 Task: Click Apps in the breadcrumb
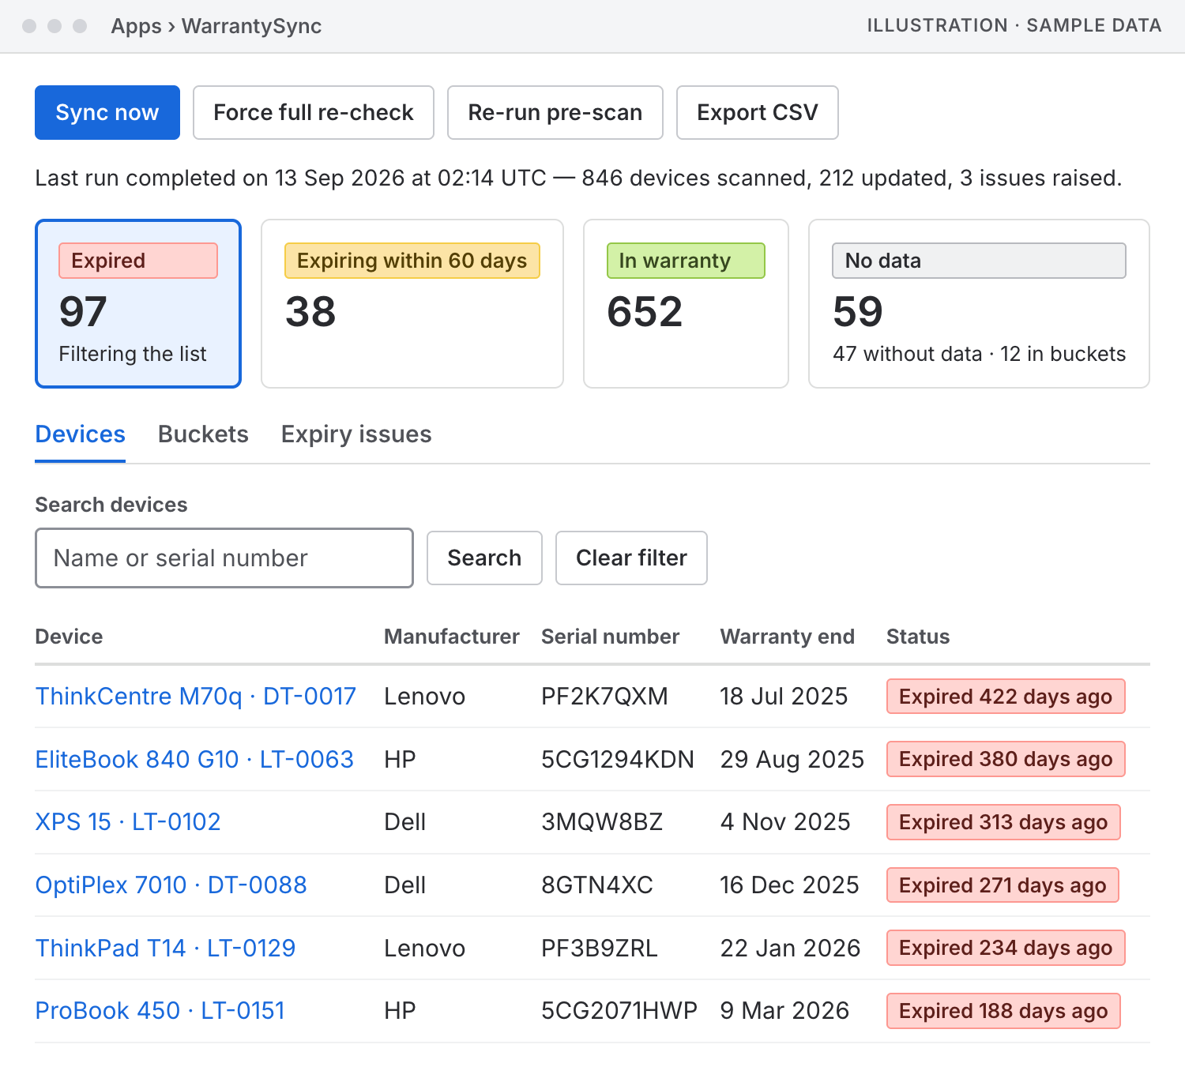point(136,26)
